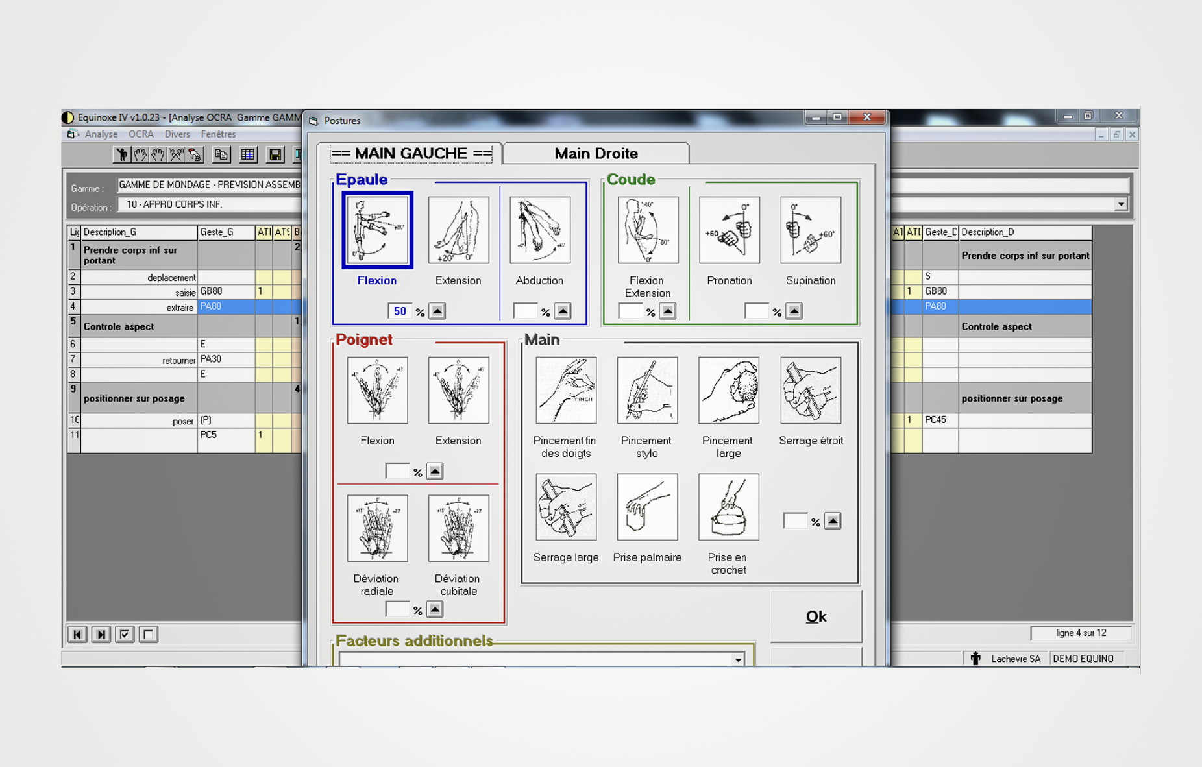Image resolution: width=1202 pixels, height=767 pixels.
Task: Select the Epaule Flexion posture image
Action: [377, 230]
